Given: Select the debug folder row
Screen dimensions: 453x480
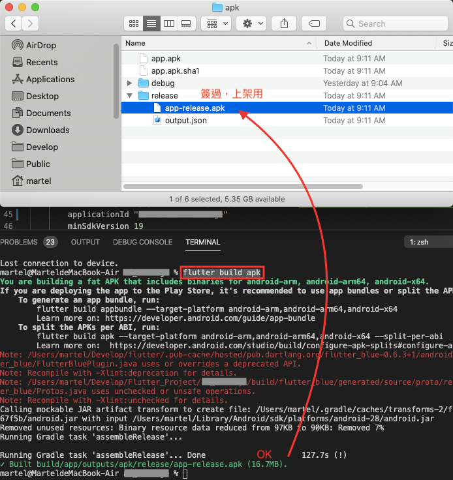Looking at the screenshot, I should coord(287,83).
